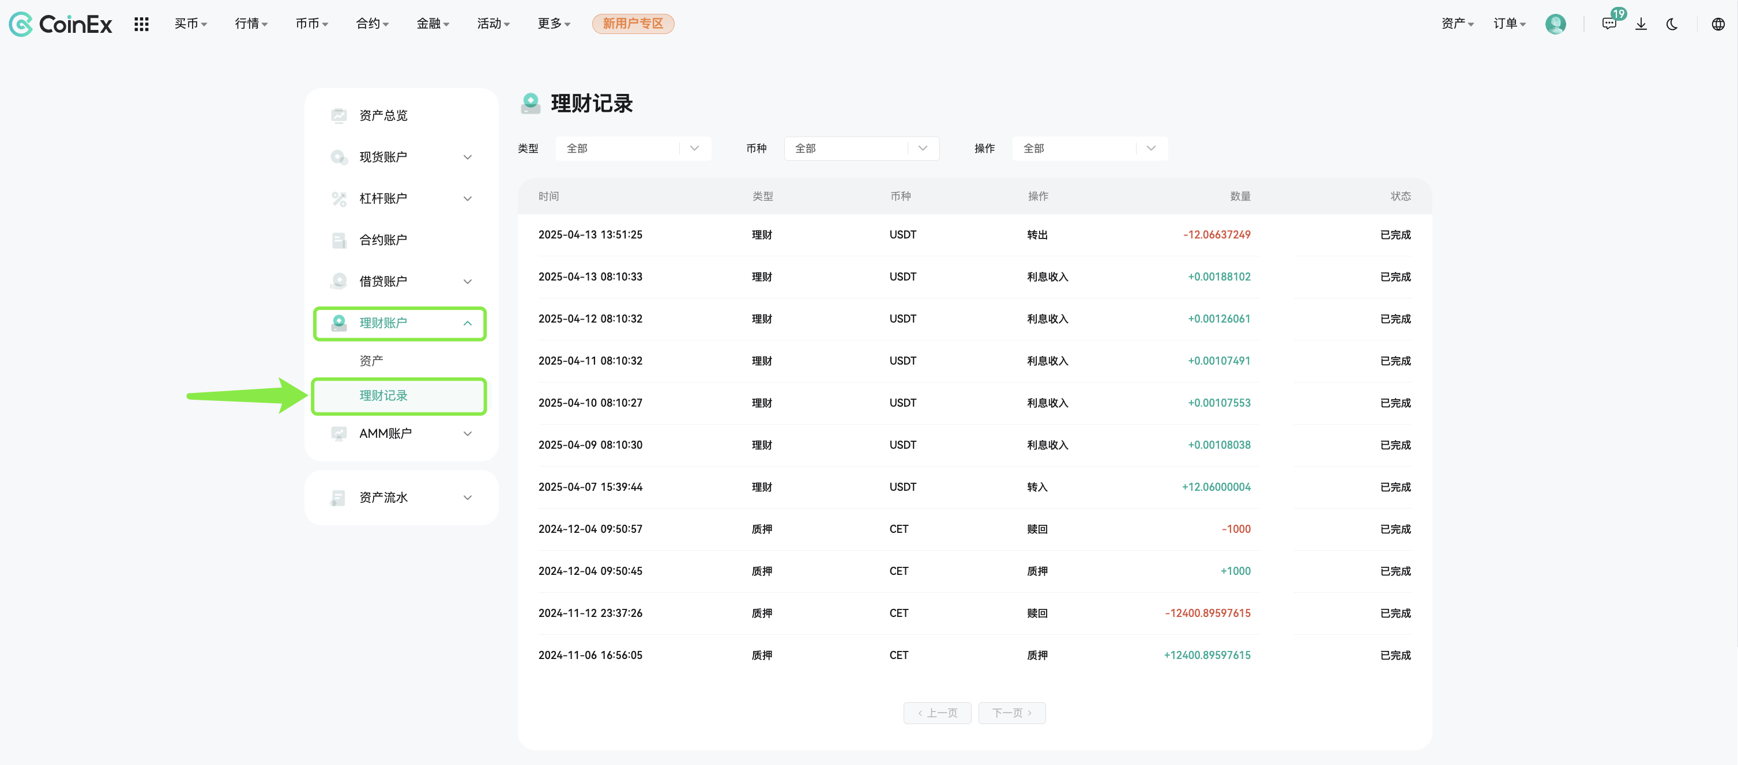Screen dimensions: 1738x765
Task: Click amount -12400.89597615
Action: pyautogui.click(x=1207, y=613)
